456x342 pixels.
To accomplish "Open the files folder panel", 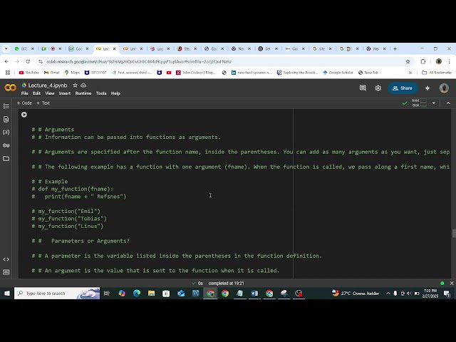I will click(6, 158).
